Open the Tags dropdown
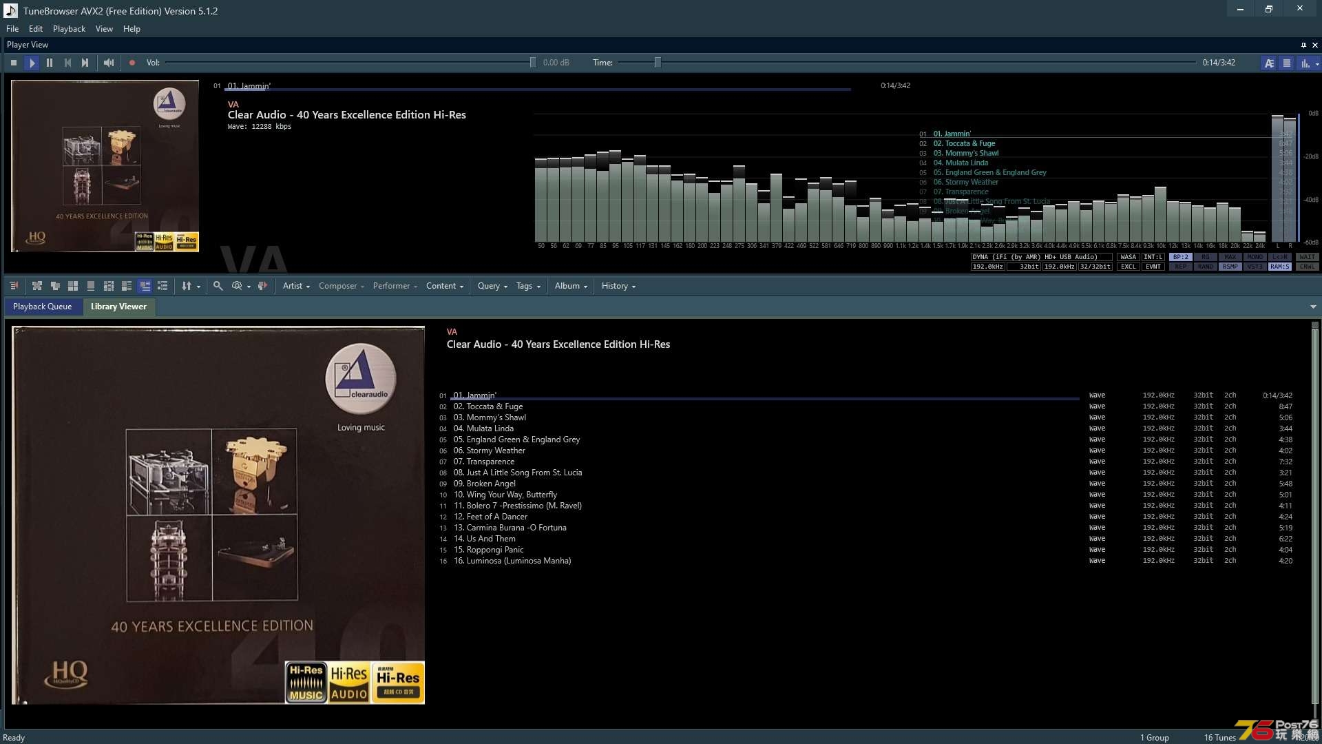 [x=528, y=286]
